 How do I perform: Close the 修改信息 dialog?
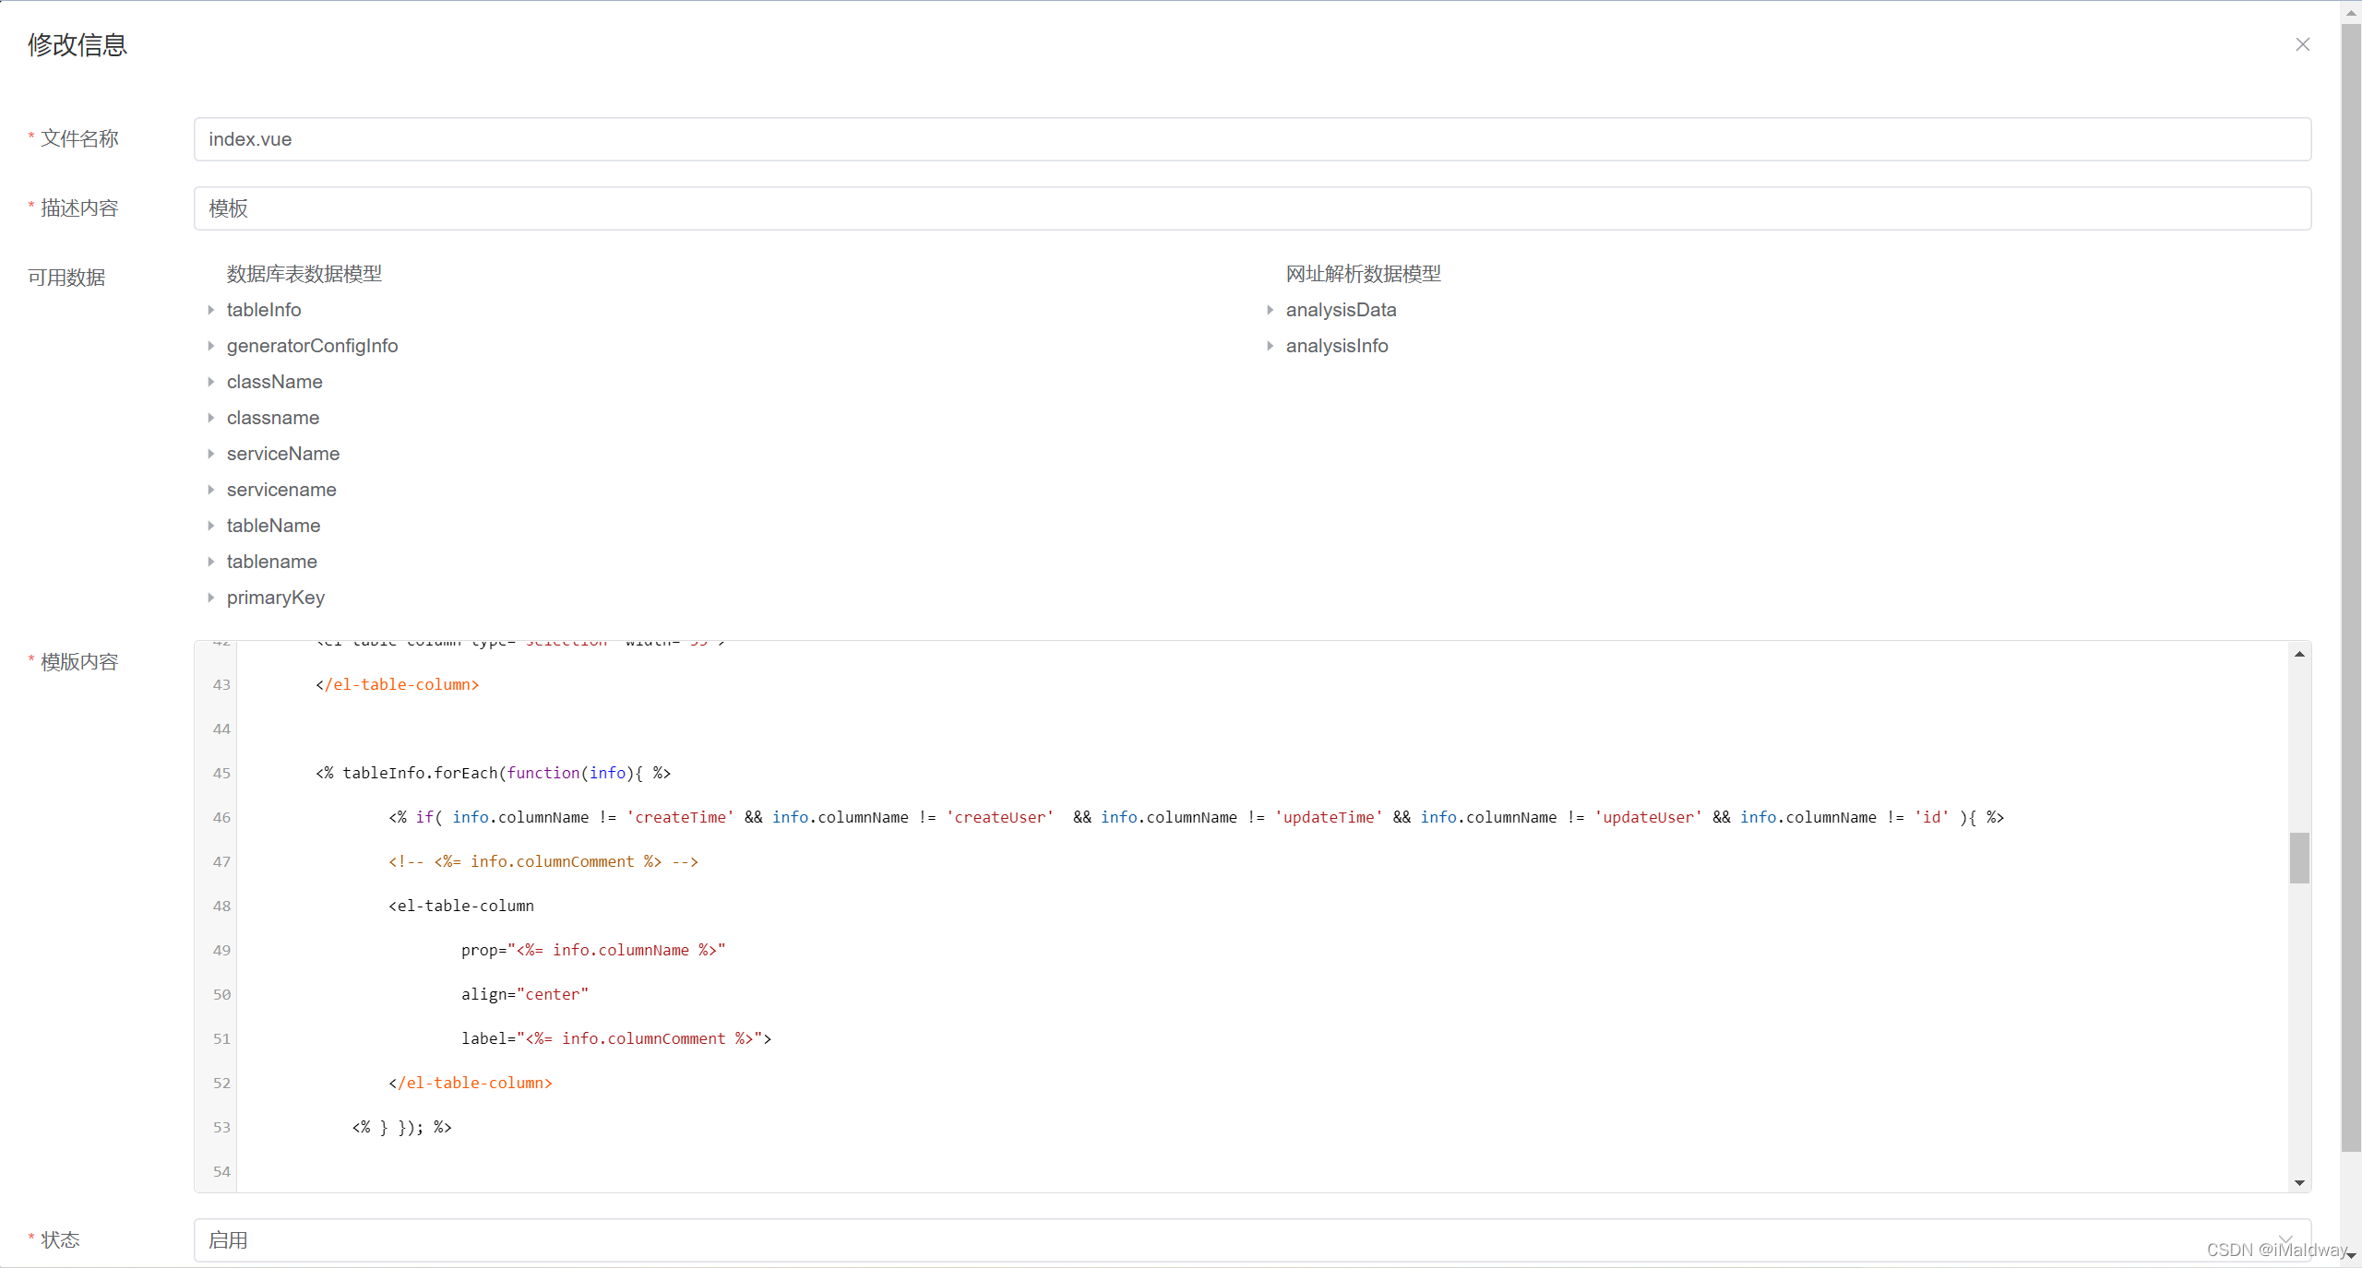pyautogui.click(x=2302, y=44)
